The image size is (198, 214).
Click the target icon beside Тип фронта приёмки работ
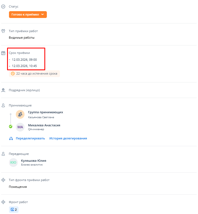3,180
